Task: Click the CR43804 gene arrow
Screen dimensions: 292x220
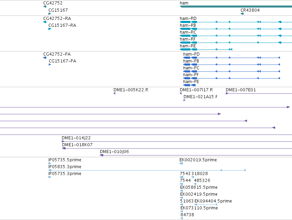Action: click(242, 14)
